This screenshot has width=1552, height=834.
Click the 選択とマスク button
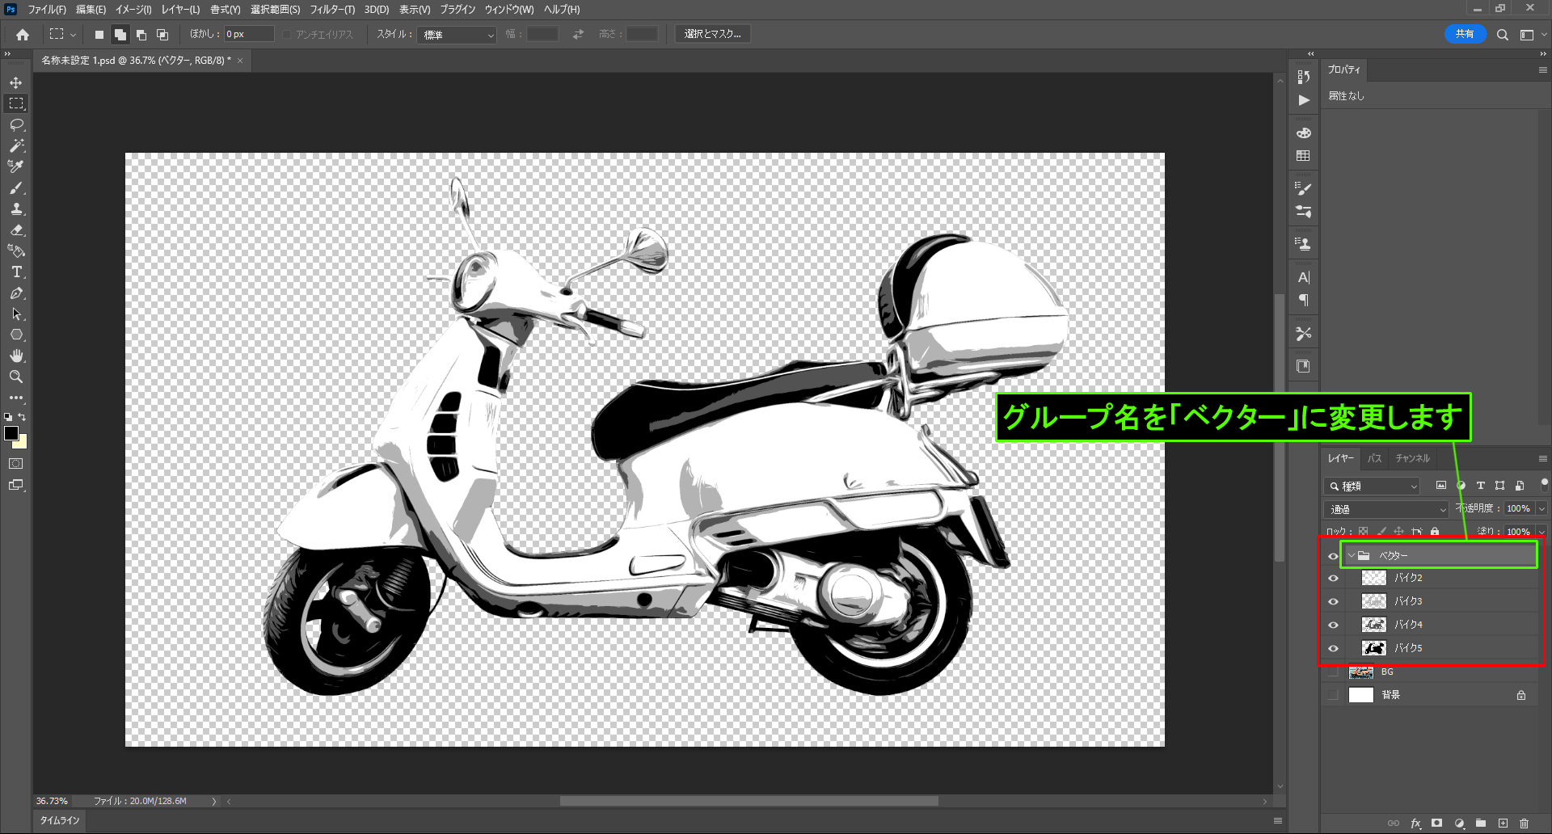(712, 34)
